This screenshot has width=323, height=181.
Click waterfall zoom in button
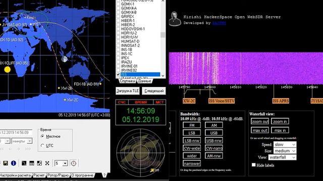point(280,121)
